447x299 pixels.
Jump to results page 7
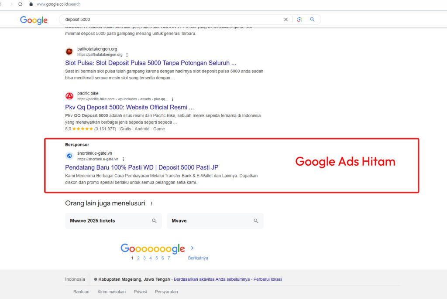click(x=169, y=258)
